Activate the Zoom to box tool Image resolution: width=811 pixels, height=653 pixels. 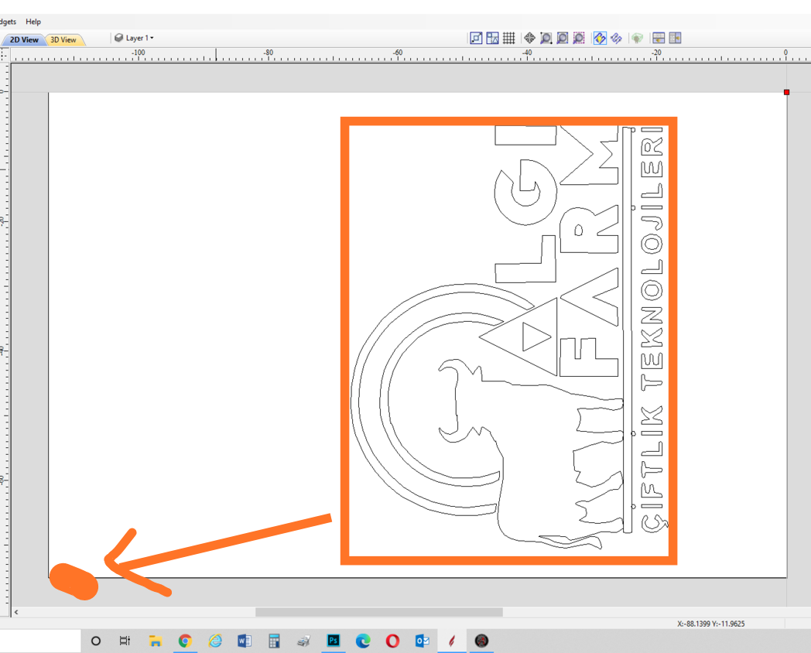tap(546, 38)
